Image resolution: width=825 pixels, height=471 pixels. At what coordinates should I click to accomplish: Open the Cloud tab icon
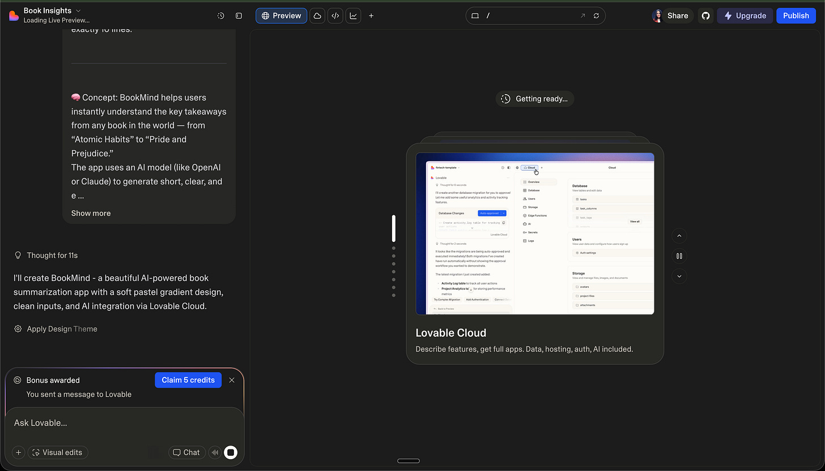click(x=317, y=16)
